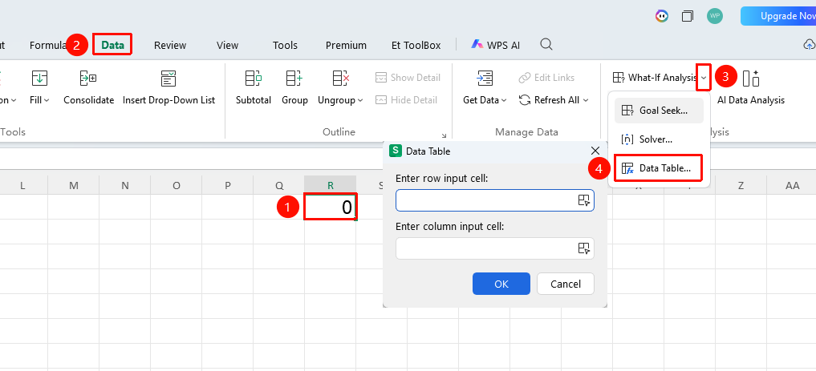Select column P header
Screen dimensions: 816x371
227,185
